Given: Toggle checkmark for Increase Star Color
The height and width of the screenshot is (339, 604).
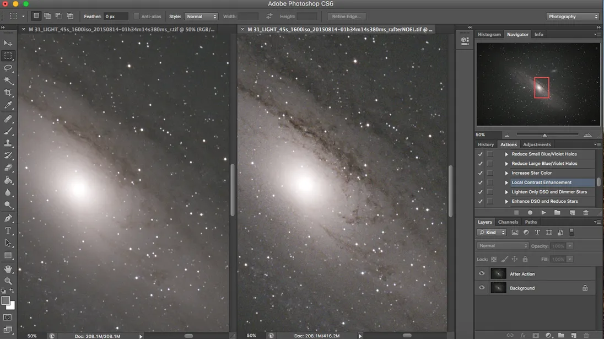Looking at the screenshot, I should [481, 173].
